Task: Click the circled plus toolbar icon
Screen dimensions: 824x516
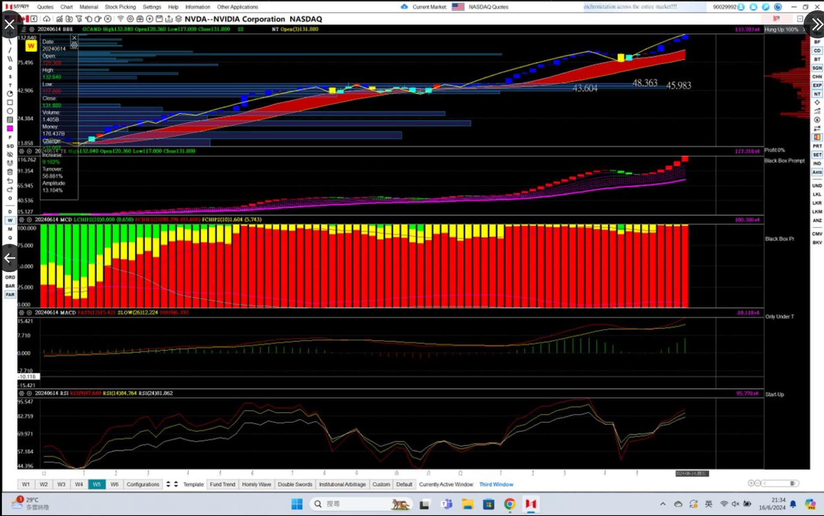Action: pos(149,19)
